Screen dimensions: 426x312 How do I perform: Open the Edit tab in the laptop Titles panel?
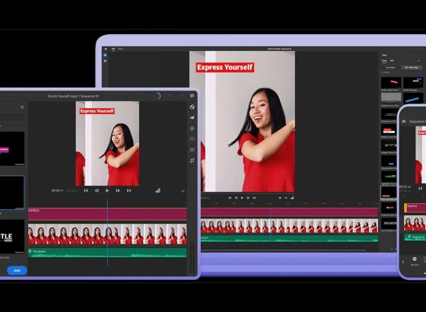[x=392, y=61]
